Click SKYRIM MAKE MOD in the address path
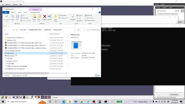 pyautogui.click(x=35, y=30)
